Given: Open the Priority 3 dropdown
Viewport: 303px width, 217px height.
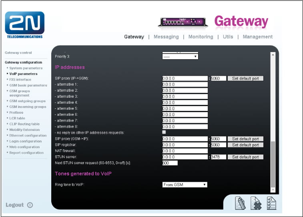Looking at the screenshot, I should [x=180, y=56].
